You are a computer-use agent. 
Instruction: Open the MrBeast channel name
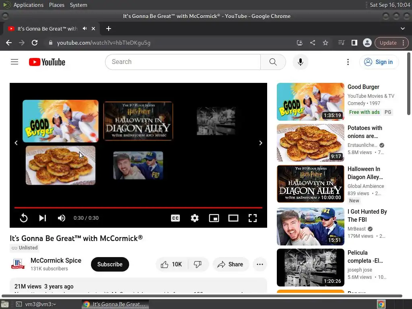coord(356,229)
